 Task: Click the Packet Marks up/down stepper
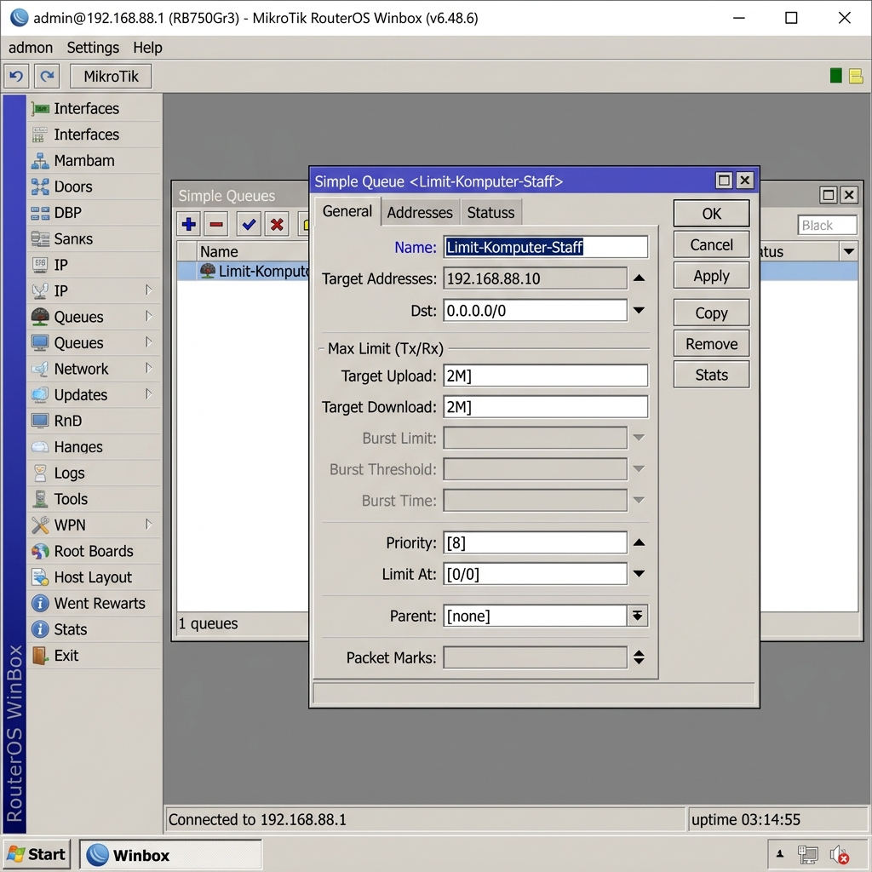tap(639, 657)
